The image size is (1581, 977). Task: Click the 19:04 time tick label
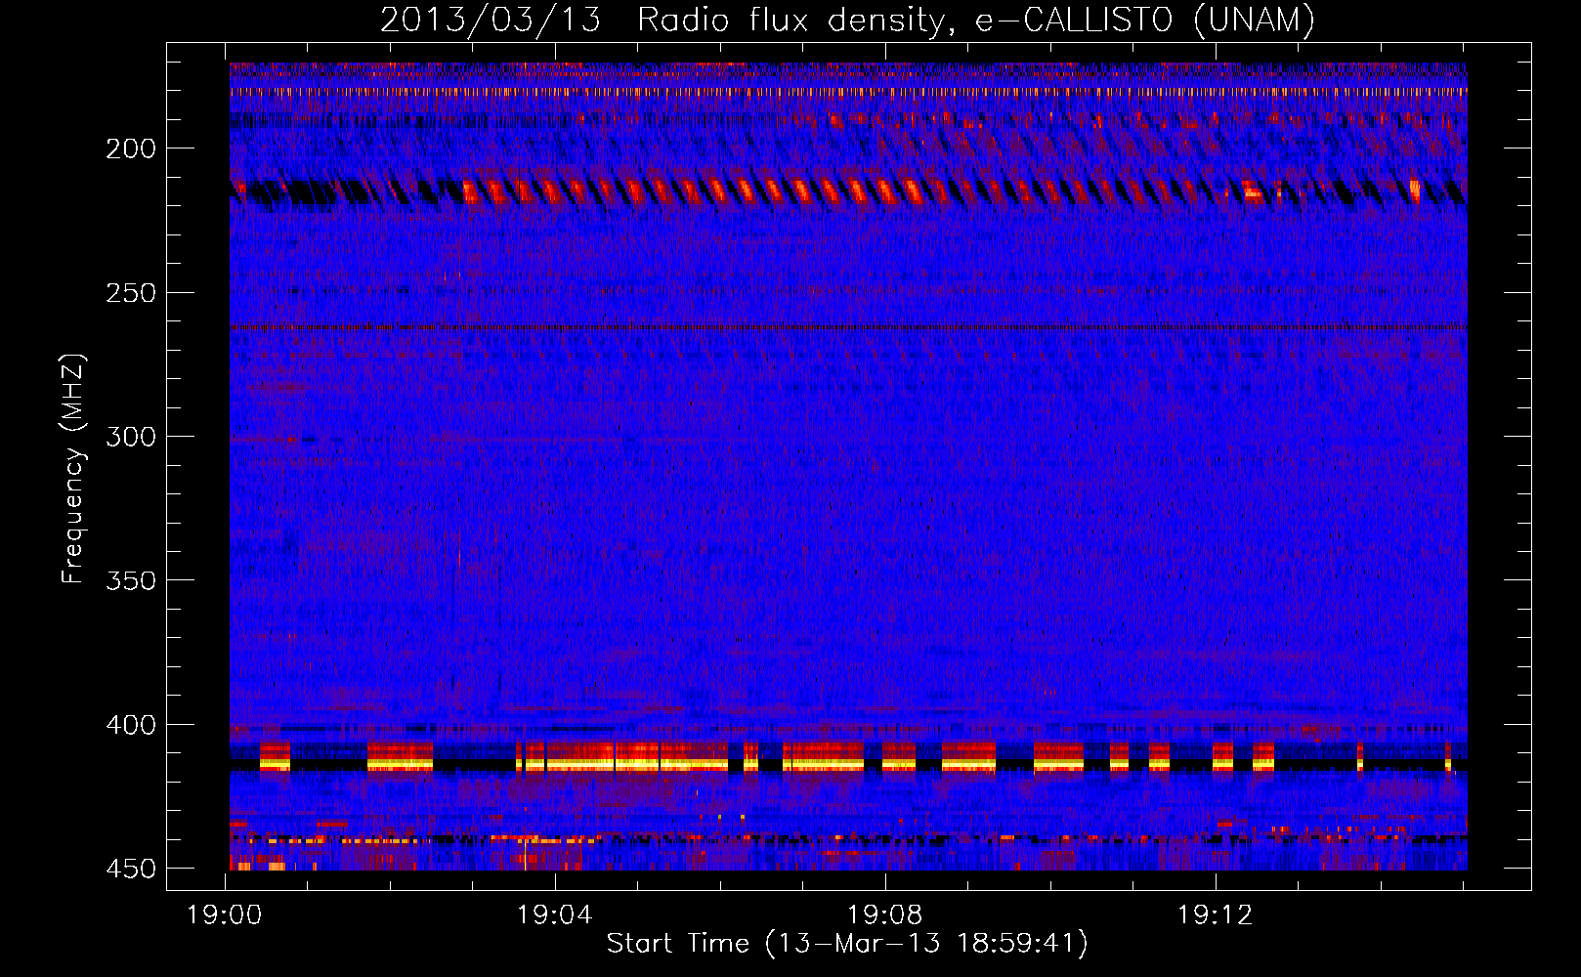555,915
